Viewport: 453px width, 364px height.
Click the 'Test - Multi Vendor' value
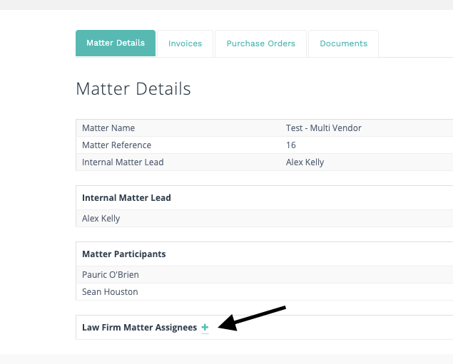coord(324,128)
